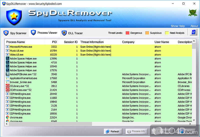Viewport: 200px width, 137px height.
Task: Click the browser_broker.exe process icon
Action: pos(7,82)
